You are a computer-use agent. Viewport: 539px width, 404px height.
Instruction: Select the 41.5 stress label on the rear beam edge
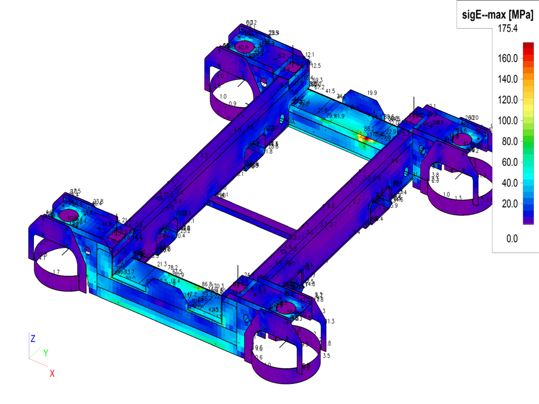[x=329, y=91]
